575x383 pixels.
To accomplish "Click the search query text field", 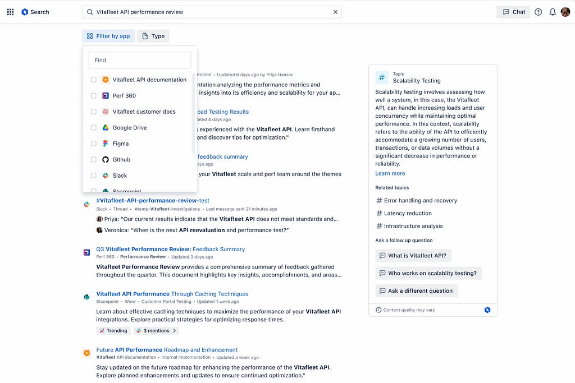I will (212, 12).
